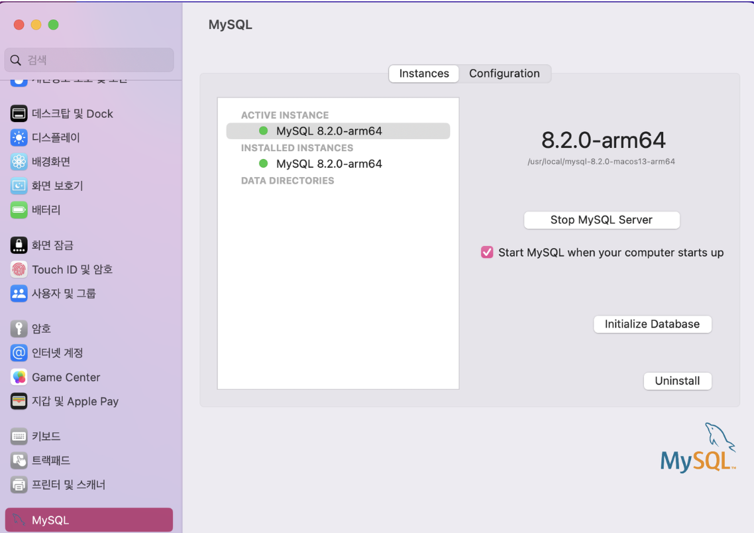
Task: Click the 트랙패드 label
Action: (x=51, y=461)
